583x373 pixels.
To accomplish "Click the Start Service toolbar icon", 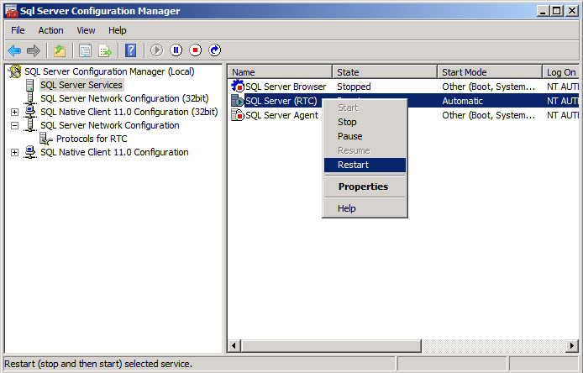I will point(156,50).
